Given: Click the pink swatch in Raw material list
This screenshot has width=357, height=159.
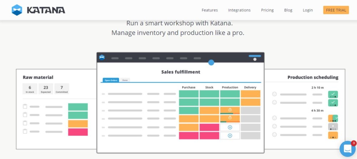Looking at the screenshot, I should tap(78, 132).
